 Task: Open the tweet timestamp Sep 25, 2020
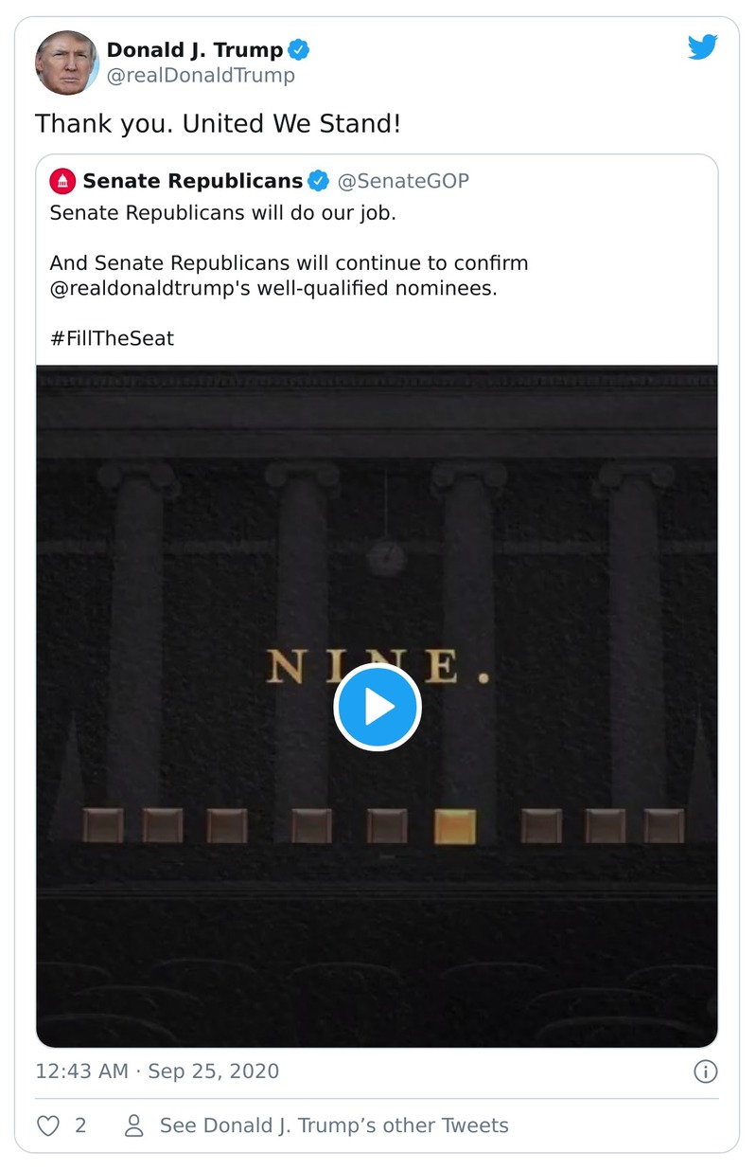157,1071
